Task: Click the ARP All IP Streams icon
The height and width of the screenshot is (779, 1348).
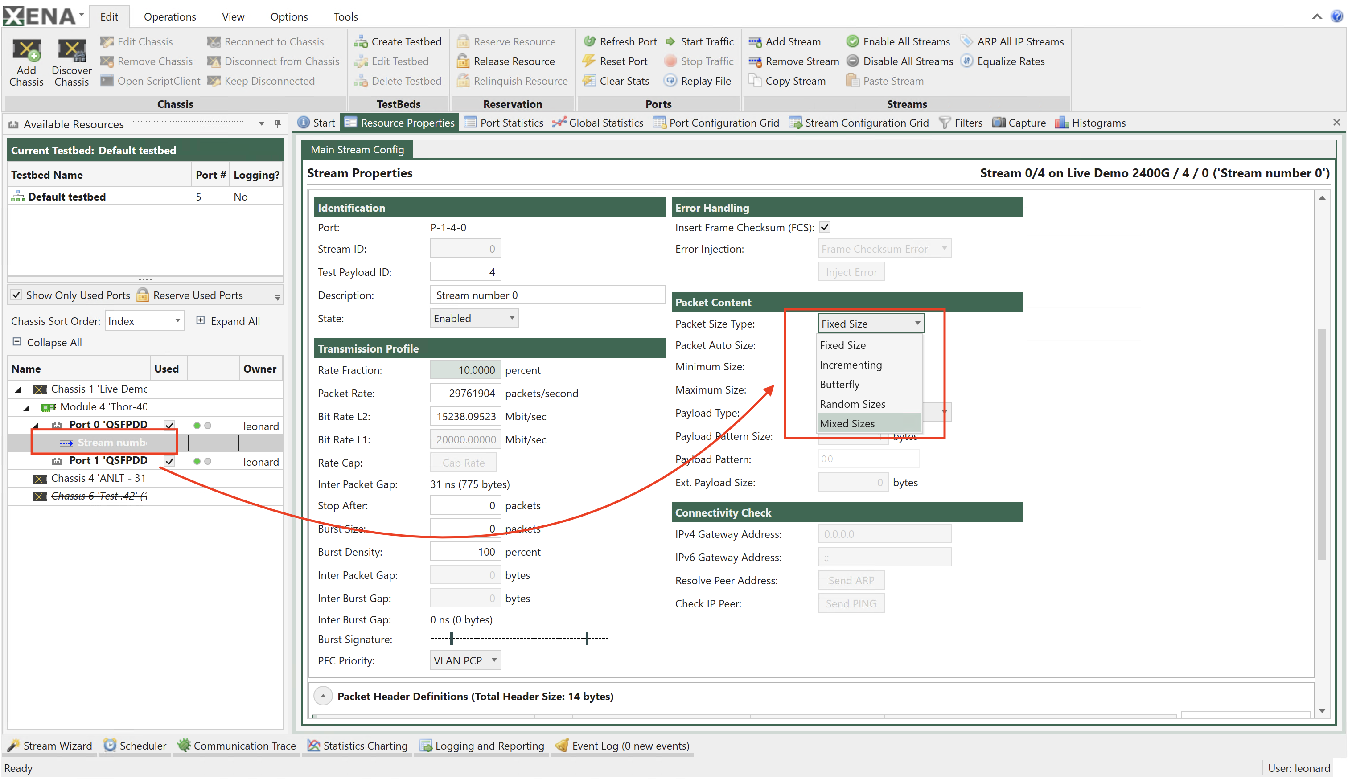Action: [966, 42]
